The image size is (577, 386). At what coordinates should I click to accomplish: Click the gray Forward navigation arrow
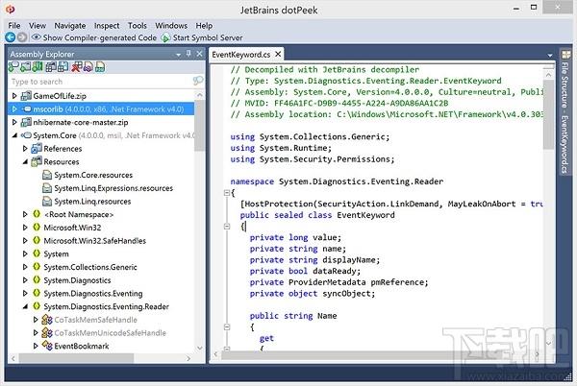[22, 37]
